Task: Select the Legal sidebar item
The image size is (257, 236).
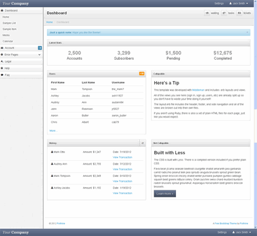Action: point(21,61)
